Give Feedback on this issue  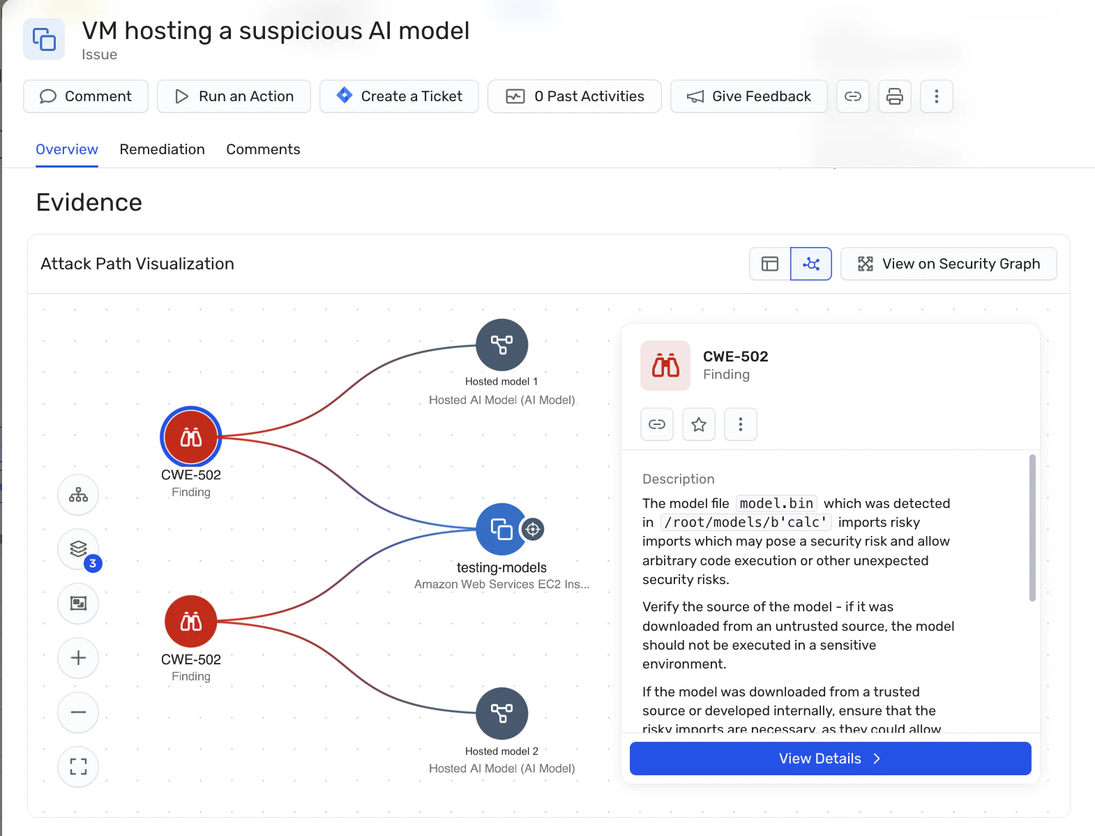pyautogui.click(x=749, y=96)
